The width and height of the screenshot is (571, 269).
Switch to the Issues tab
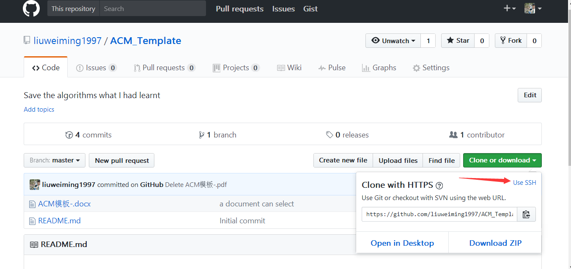(96, 68)
